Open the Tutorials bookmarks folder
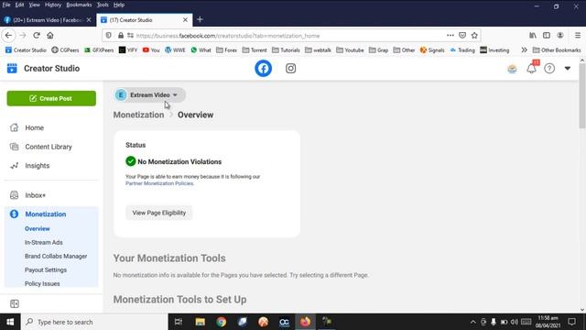Screen dimensions: 586x330 pos(286,50)
